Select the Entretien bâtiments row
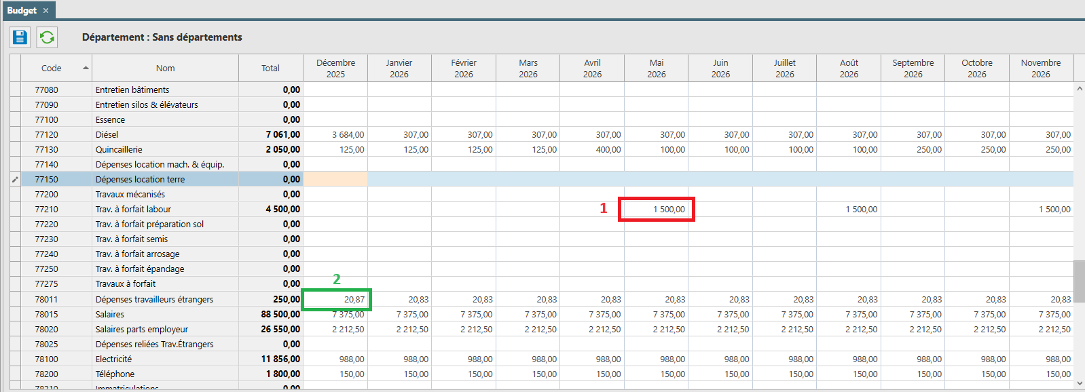This screenshot has width=1085, height=392. point(132,90)
